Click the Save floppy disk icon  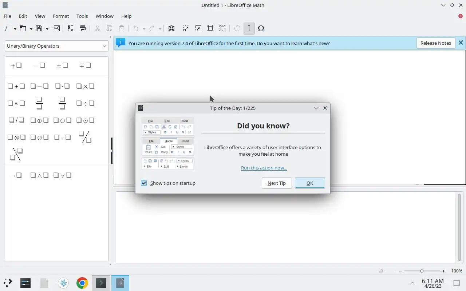coord(39,28)
